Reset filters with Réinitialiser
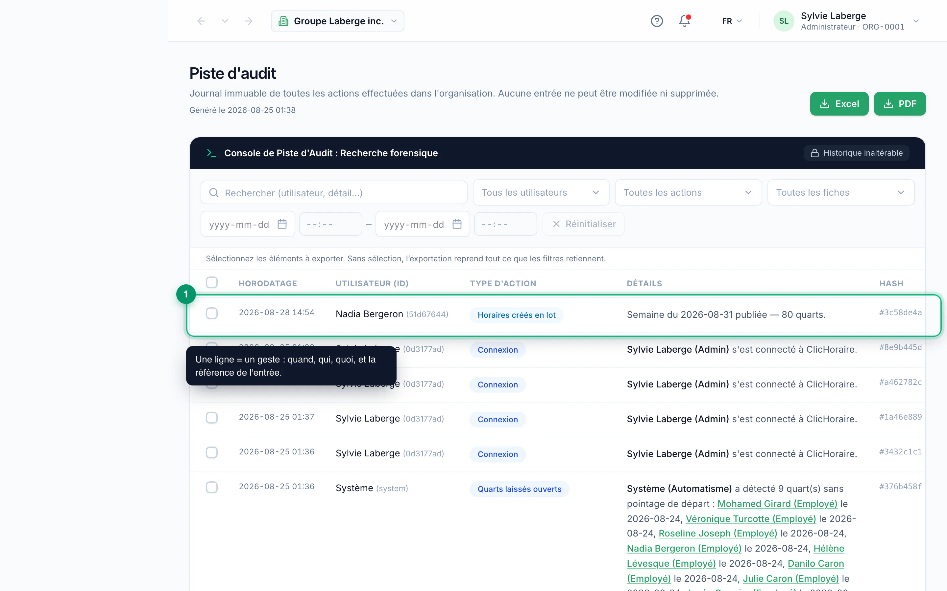 [583, 224]
